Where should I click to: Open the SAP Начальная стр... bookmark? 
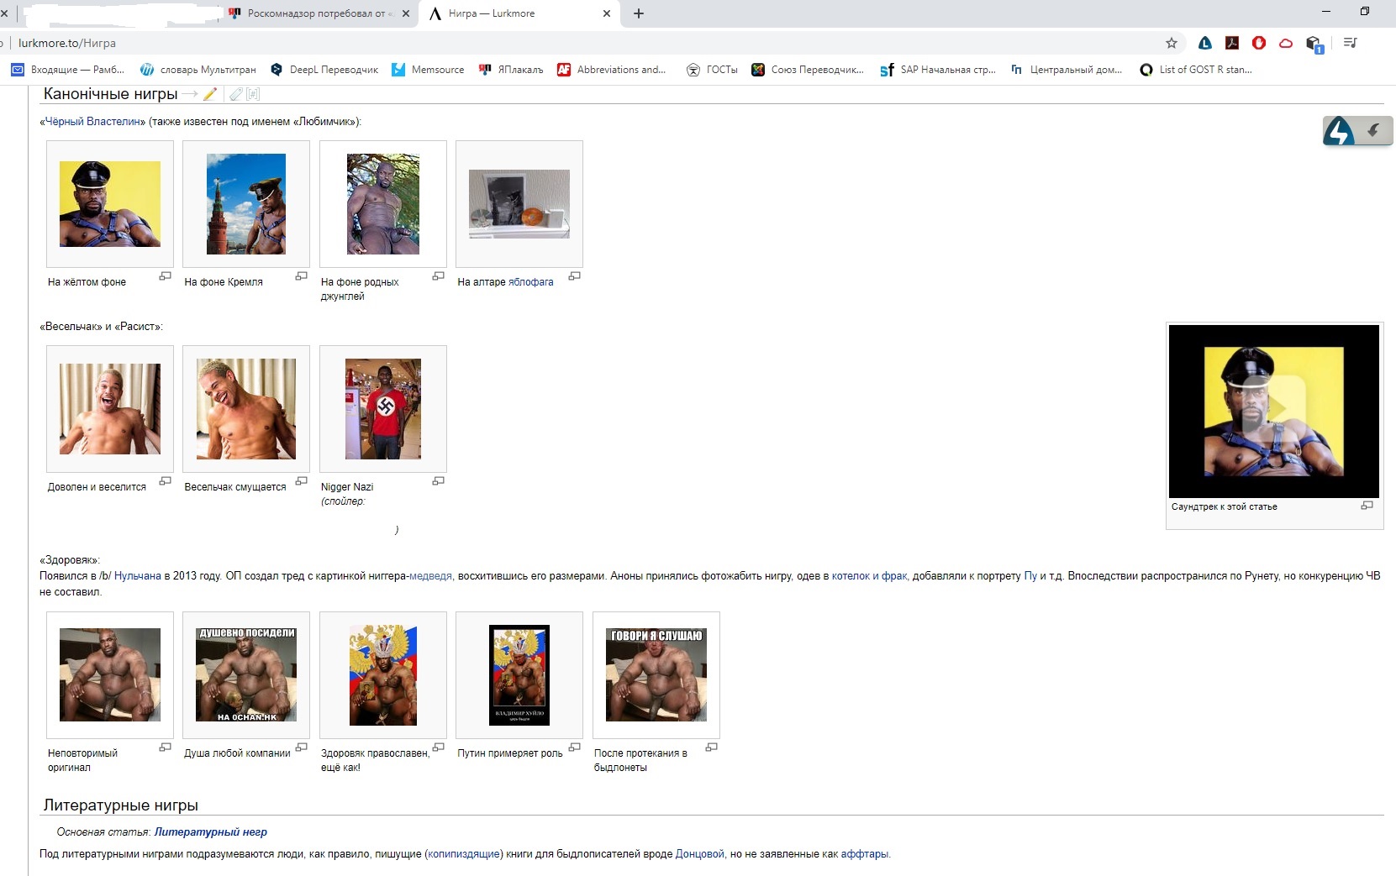(938, 70)
